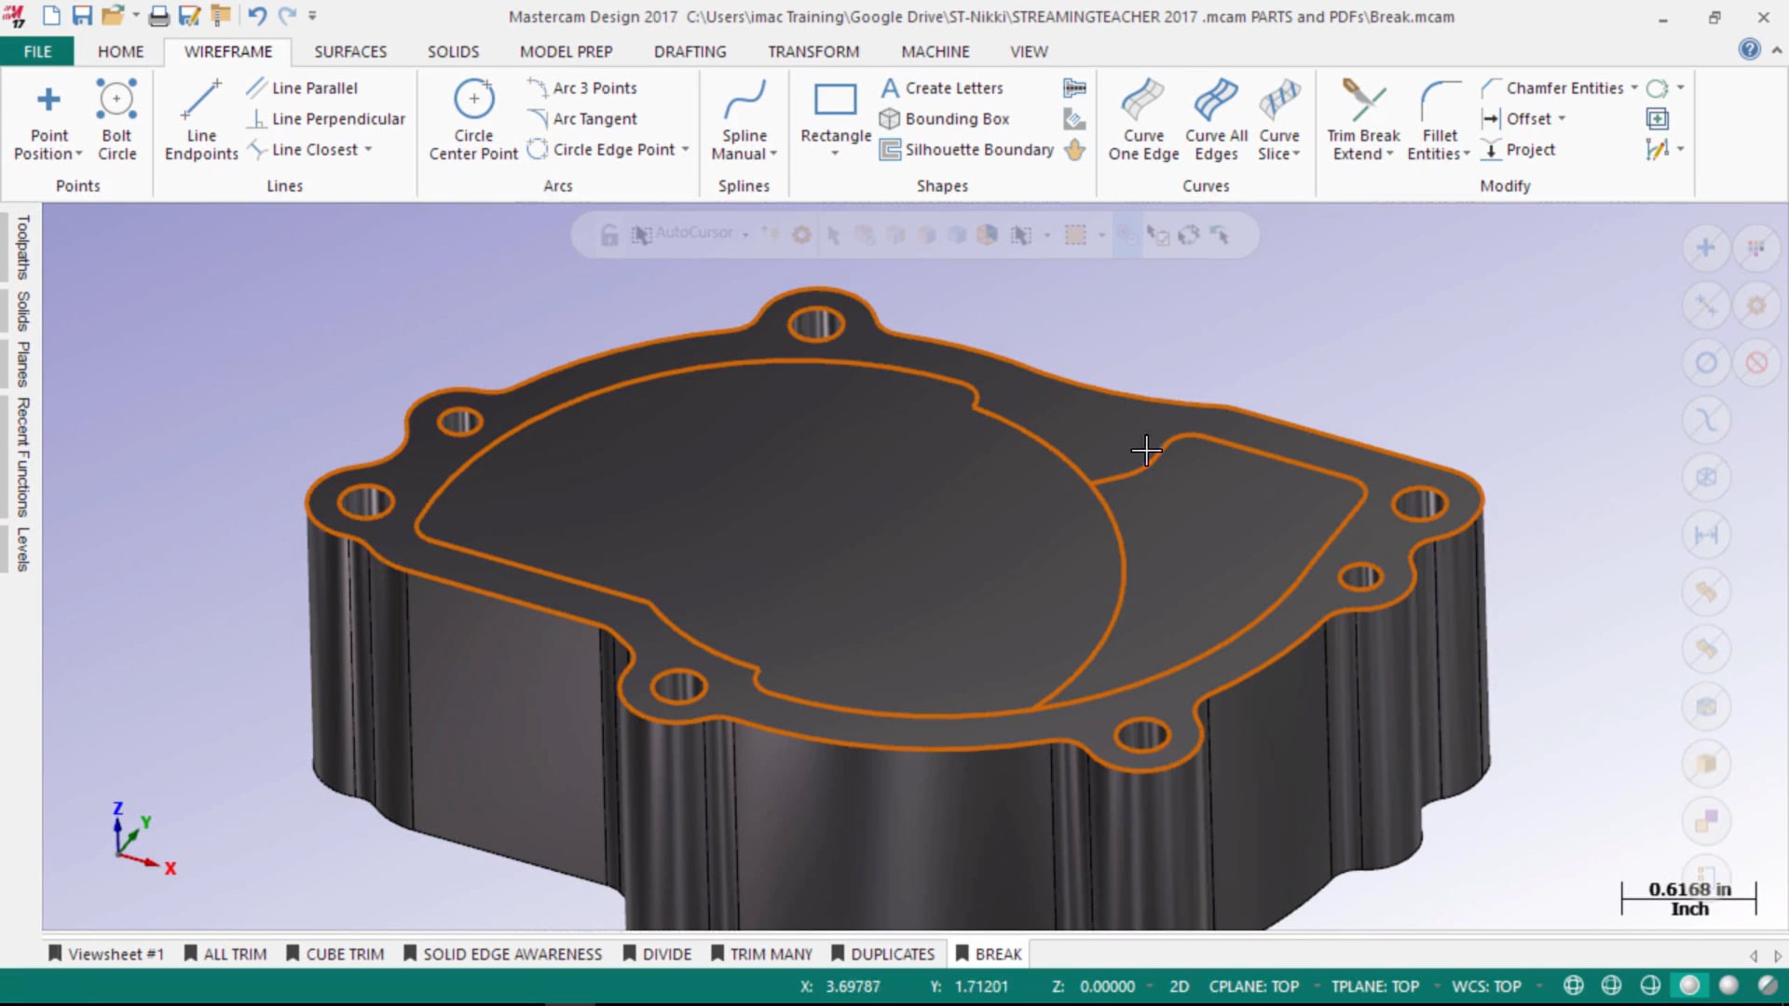Image resolution: width=1789 pixels, height=1006 pixels.
Task: Click the AutoCursor input field
Action: click(690, 234)
